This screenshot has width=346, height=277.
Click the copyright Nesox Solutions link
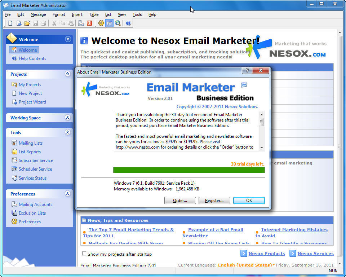click(x=217, y=106)
